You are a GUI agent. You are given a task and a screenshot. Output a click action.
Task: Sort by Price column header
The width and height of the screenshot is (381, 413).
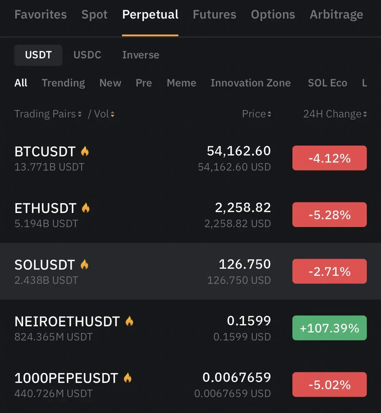click(257, 114)
